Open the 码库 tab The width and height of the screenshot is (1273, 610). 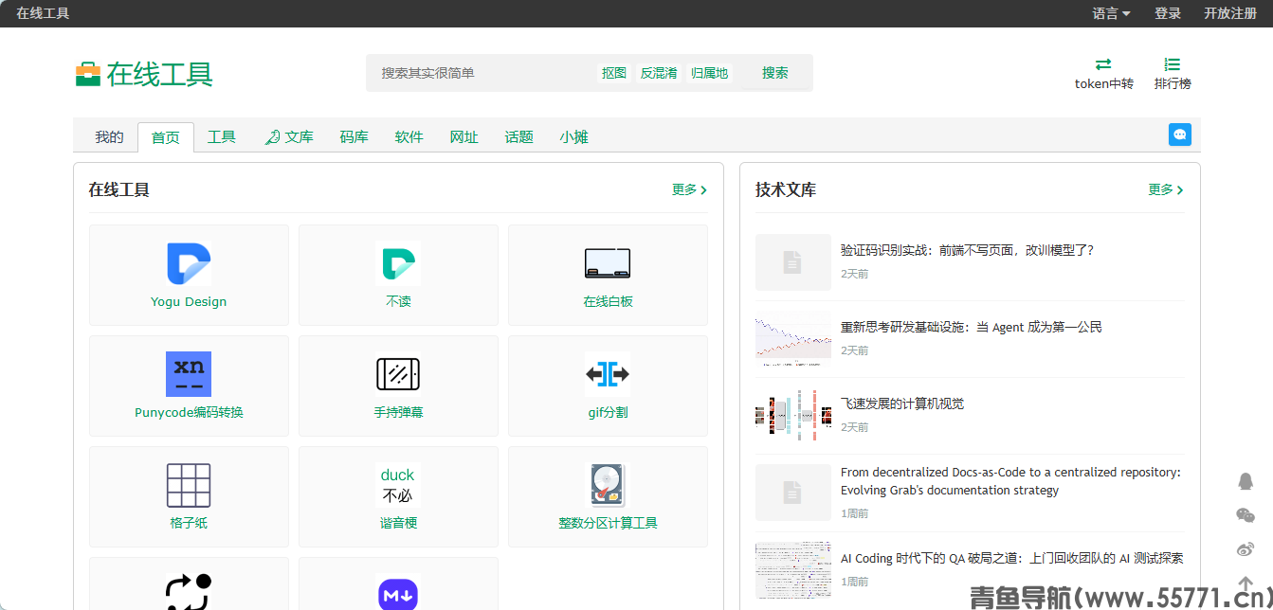pos(354,137)
